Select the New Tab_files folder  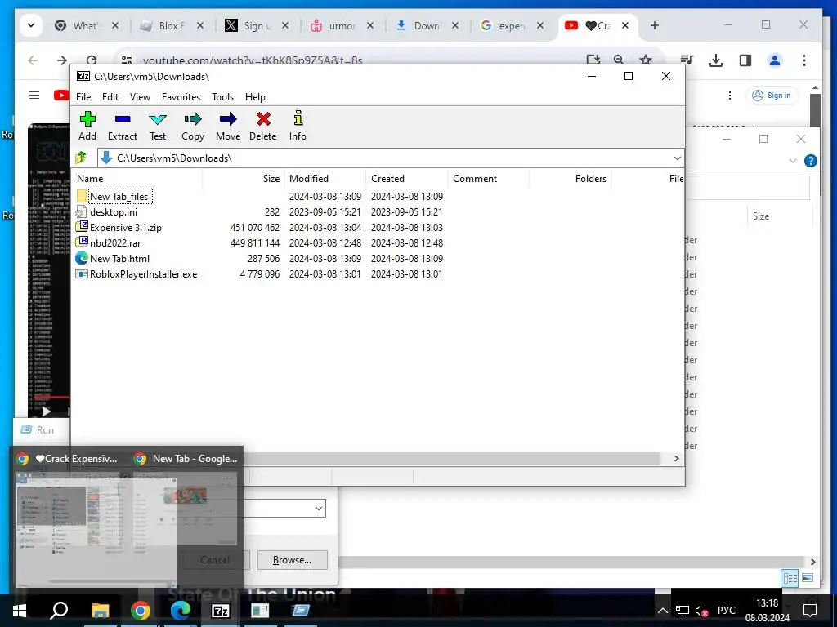click(x=119, y=197)
